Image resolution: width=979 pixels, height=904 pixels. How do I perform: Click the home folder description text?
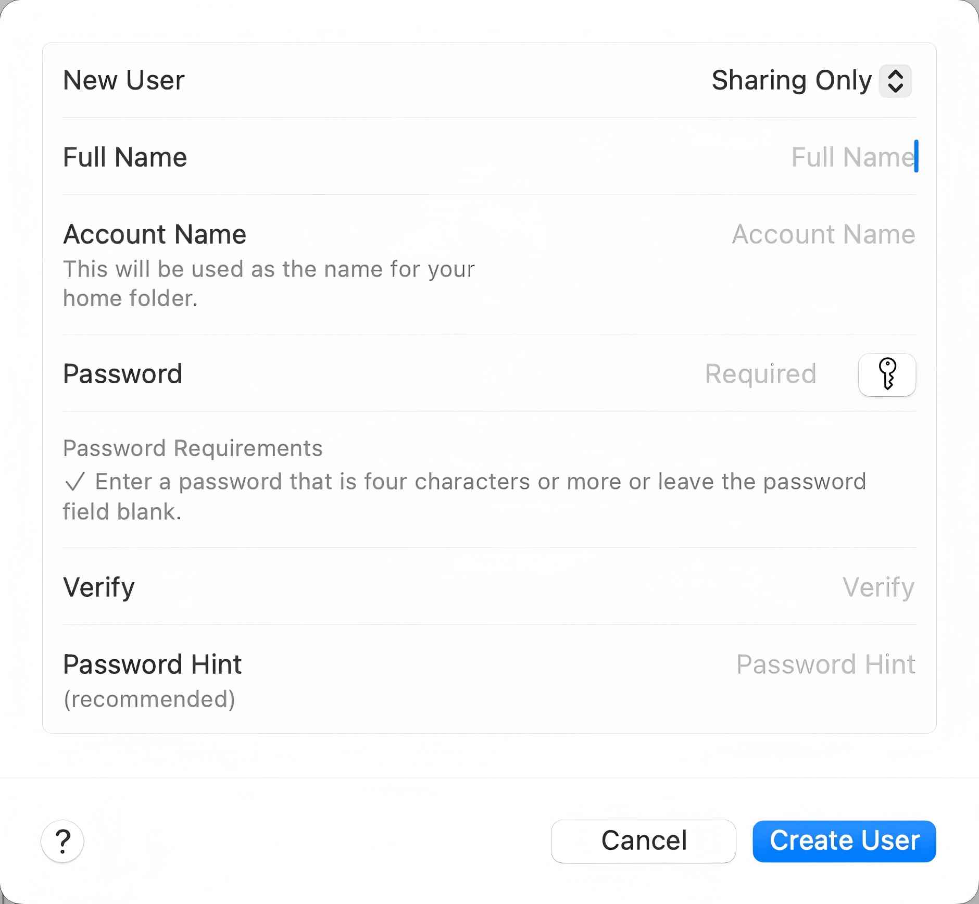269,284
